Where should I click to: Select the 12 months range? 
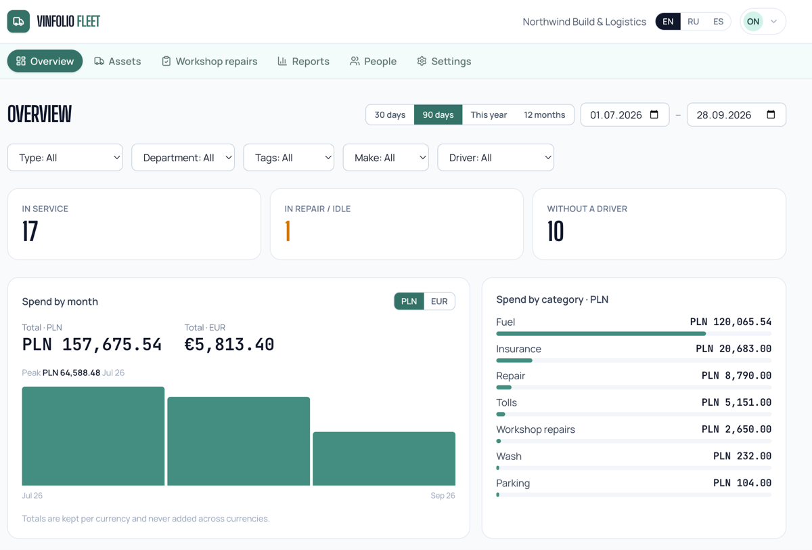point(544,114)
